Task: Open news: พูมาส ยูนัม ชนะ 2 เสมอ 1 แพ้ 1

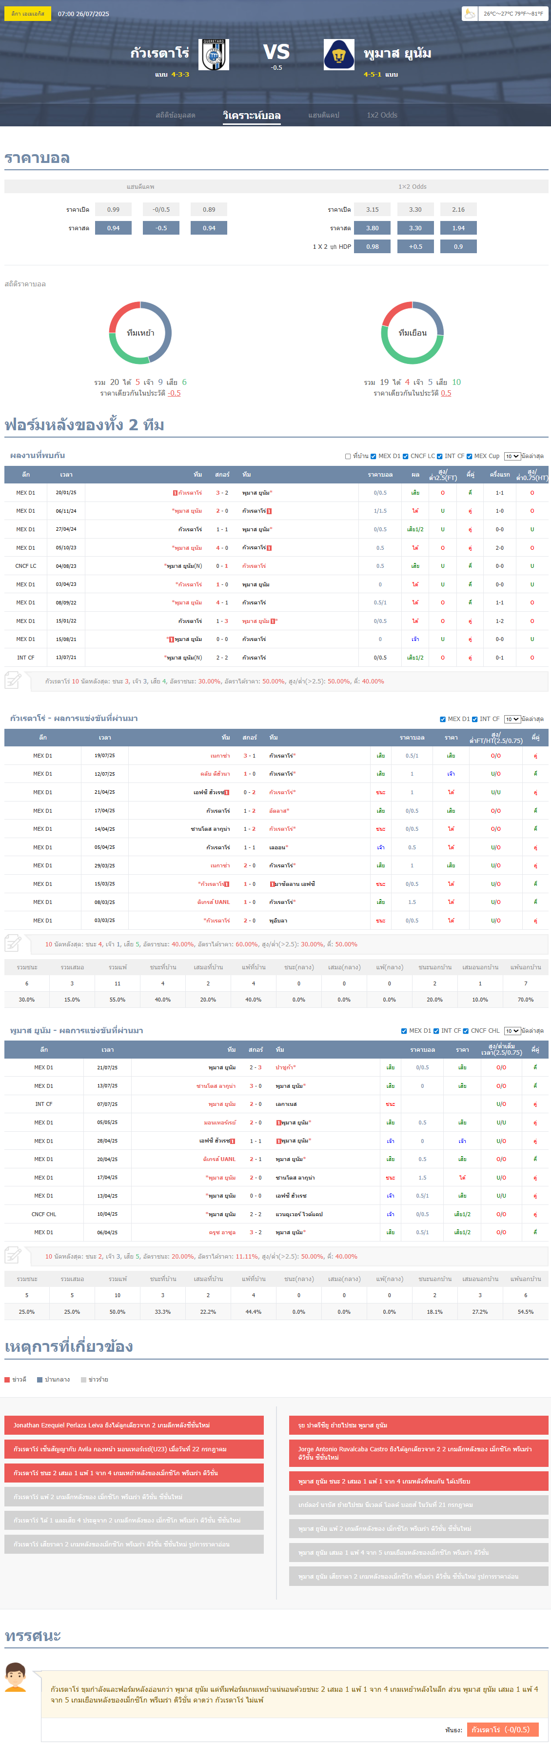Action: [418, 1481]
